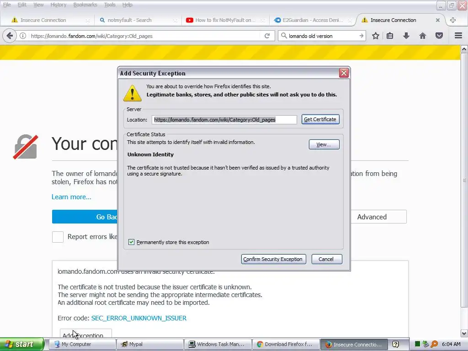Click the help question mark tray icon
468x351 pixels.
tap(395, 344)
